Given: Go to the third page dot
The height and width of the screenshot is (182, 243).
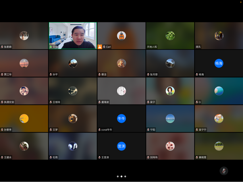Looking at the screenshot, I should pos(125,177).
